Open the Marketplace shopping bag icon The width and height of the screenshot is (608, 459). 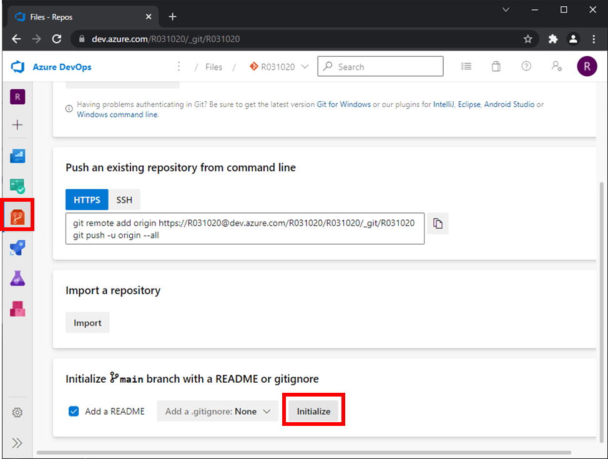pyautogui.click(x=496, y=66)
